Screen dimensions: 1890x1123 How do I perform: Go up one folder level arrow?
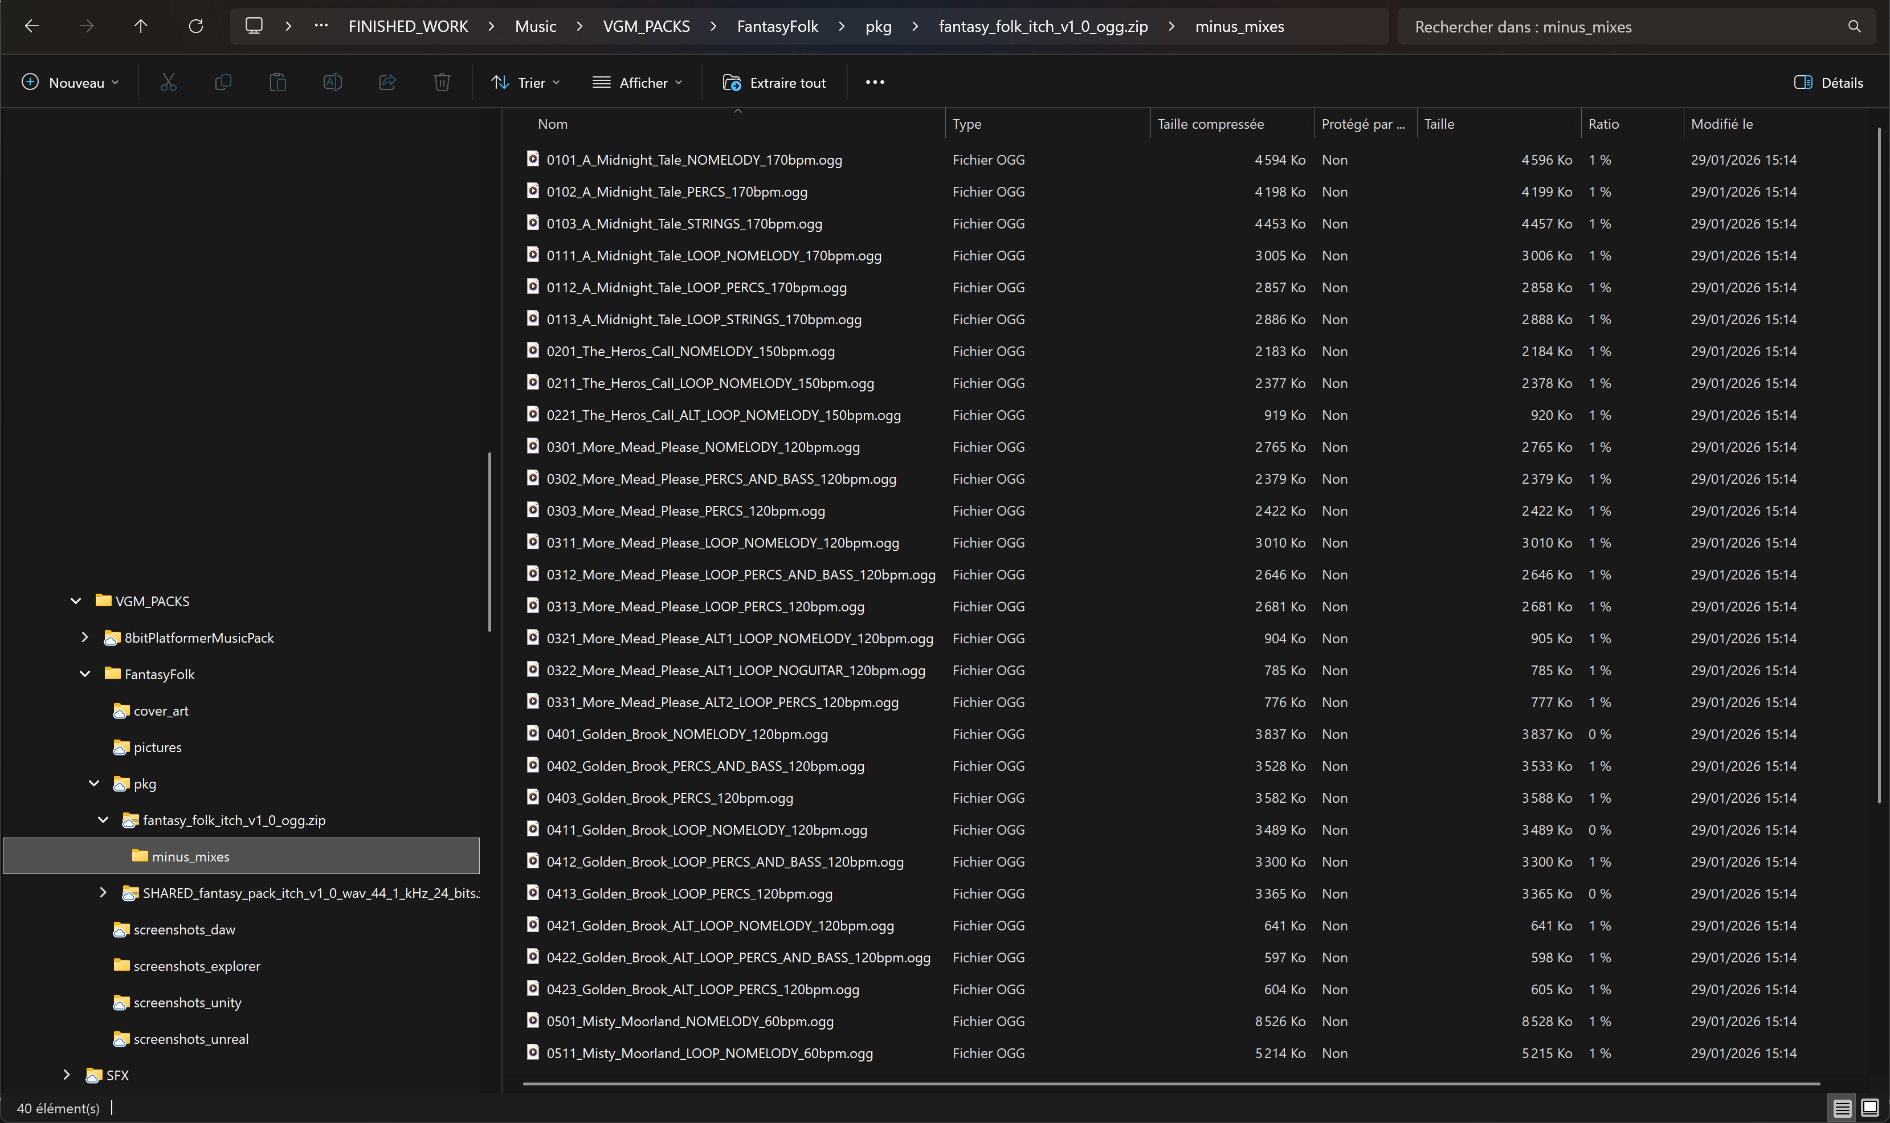point(141,26)
